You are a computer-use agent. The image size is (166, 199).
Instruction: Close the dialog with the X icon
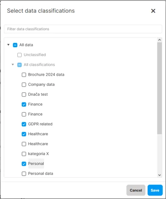(153, 11)
